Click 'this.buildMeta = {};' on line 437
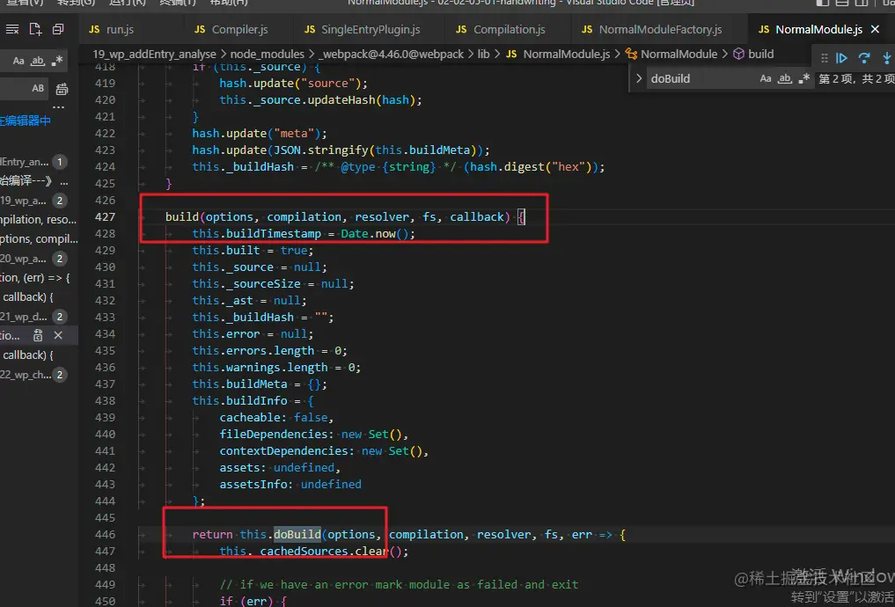 pos(260,384)
